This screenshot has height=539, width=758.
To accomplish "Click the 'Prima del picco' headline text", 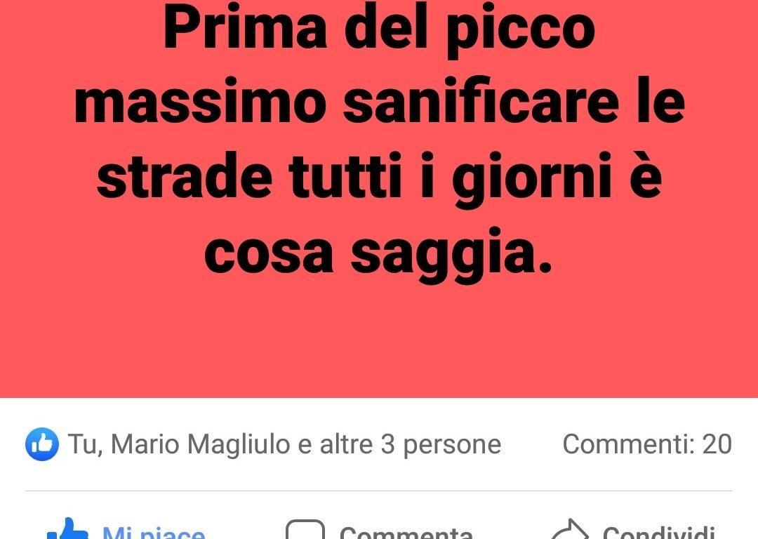I will pyautogui.click(x=380, y=27).
